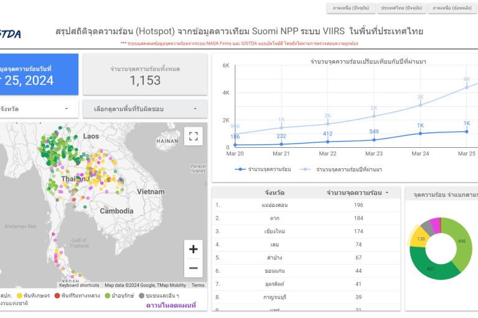This screenshot has width=478, height=318.
Task: Switch to ประเทศไทย (ปัจจุบัน) page
Action: [402, 8]
